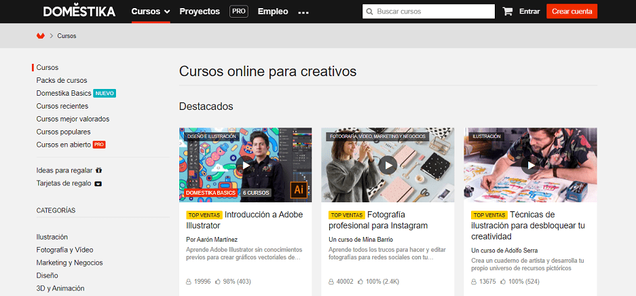The width and height of the screenshot is (636, 296).
Task: Click the PRO badge next to Cursos en abierto
Action: click(x=99, y=145)
